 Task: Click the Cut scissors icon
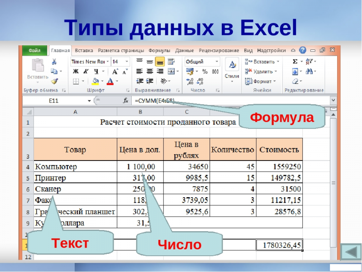pos(54,62)
